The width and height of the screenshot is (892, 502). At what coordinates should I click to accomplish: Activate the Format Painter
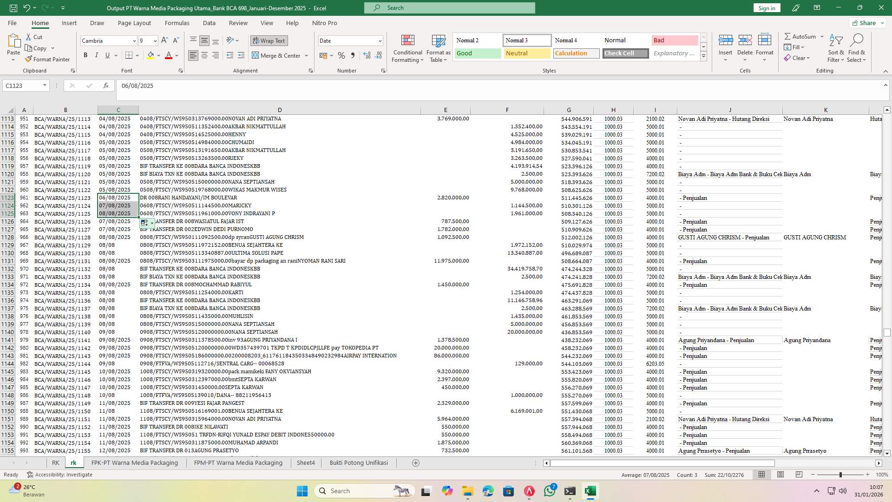pos(48,59)
